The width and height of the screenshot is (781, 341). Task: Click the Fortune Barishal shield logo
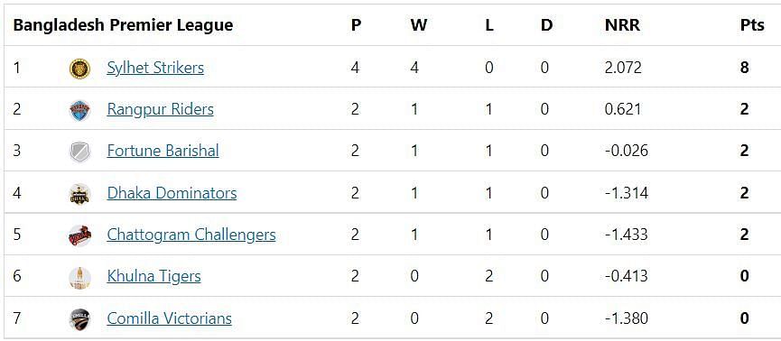[x=79, y=152]
